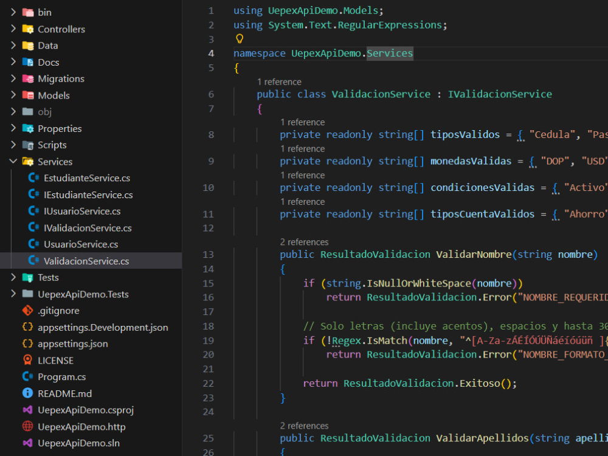Click the Migrations folder icon

click(x=28, y=78)
